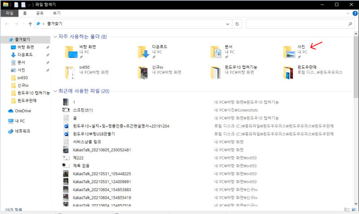Click the properties quick access toolbar icon

click(x=16, y=4)
